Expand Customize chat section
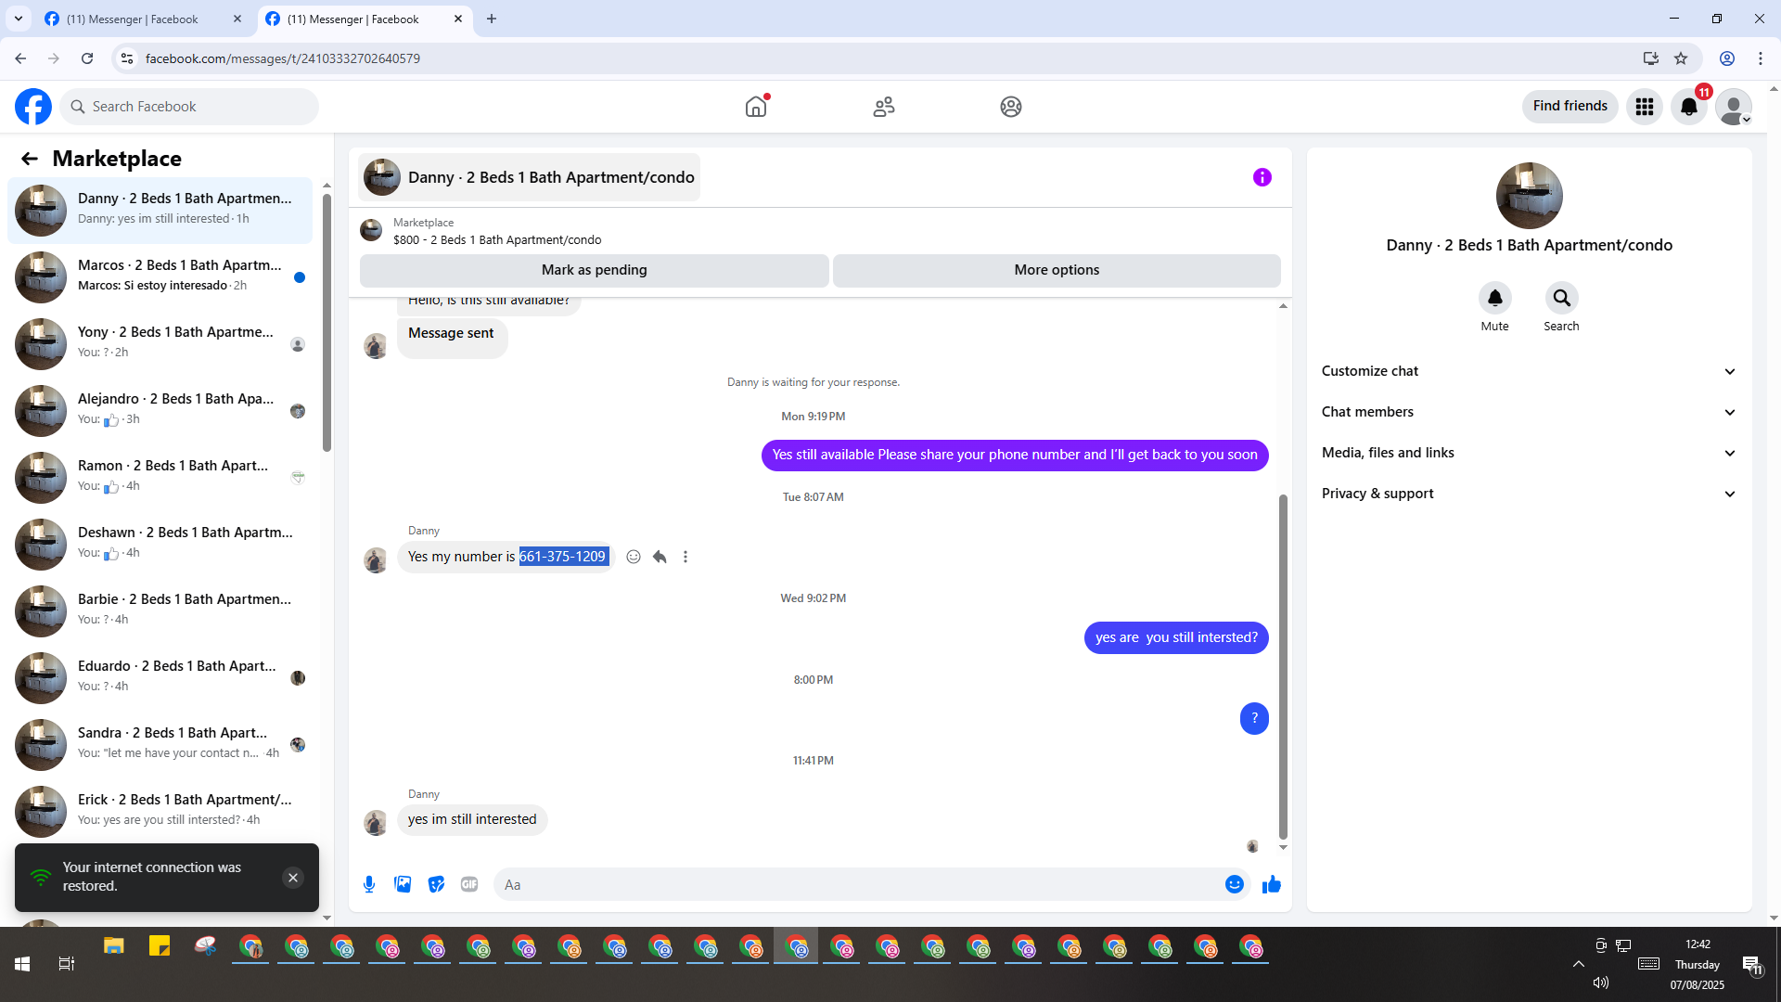The height and width of the screenshot is (1002, 1781). click(x=1528, y=371)
